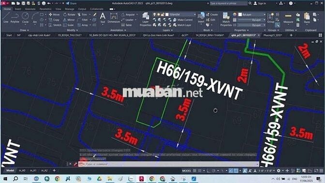Click the Group tool
Screen dimensions: 325x183
pyautogui.click(x=270, y=18)
